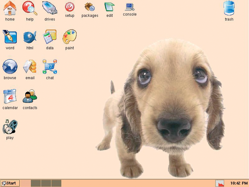Viewport: 249px width, 187px height.
Task: Open the CPU load monitor tray icon
Action: (x=220, y=183)
